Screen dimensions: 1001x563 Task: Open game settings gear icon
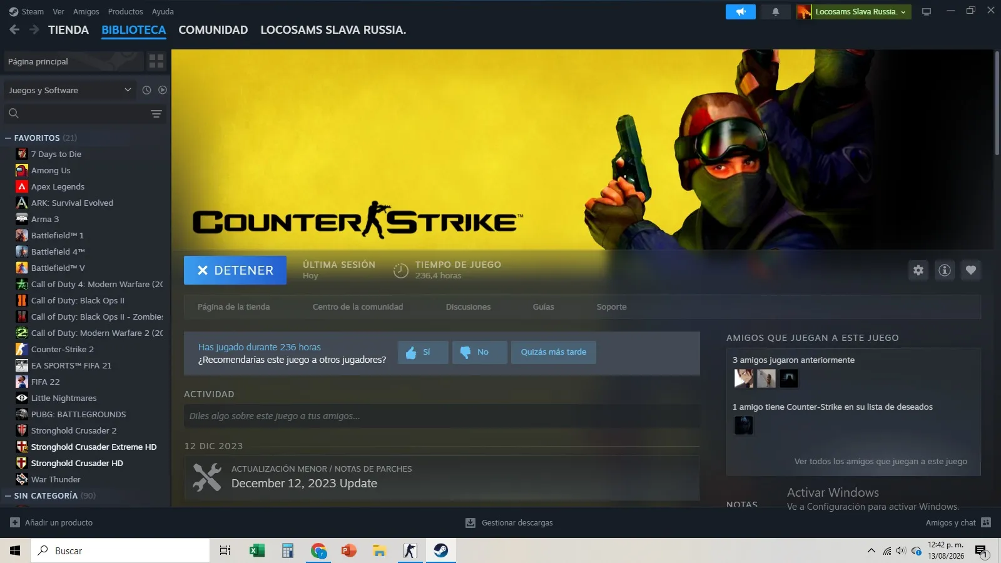(918, 270)
